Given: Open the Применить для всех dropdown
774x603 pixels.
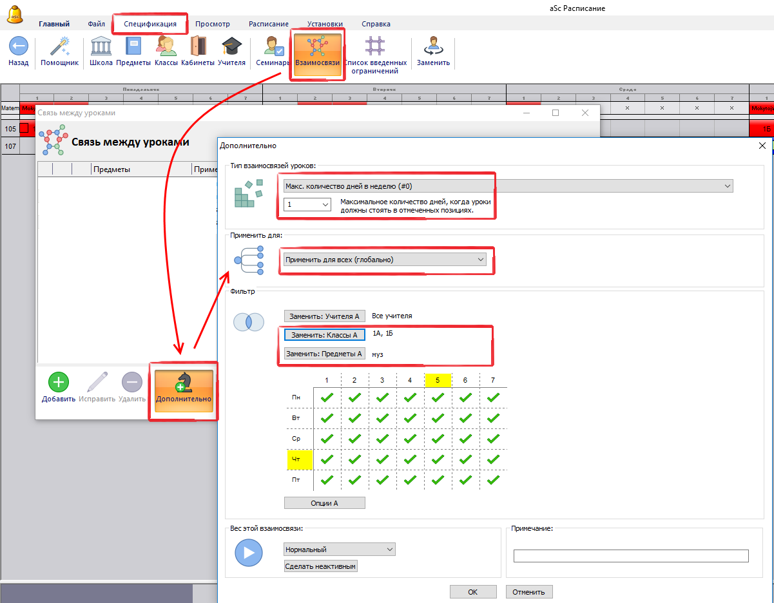Looking at the screenshot, I should (x=385, y=259).
